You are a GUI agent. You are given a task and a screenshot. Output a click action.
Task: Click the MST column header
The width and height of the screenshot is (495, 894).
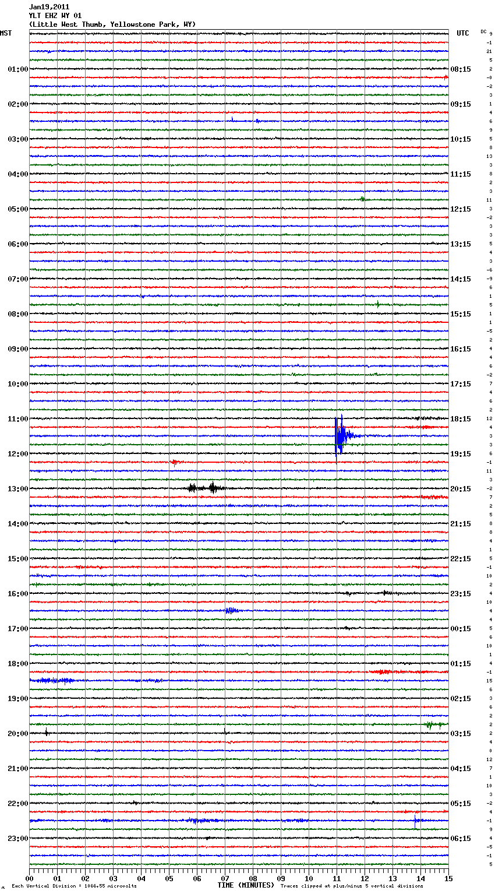(x=6, y=33)
